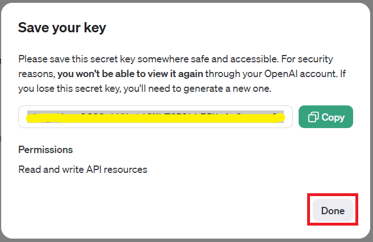Copy the secret key to clipboard
Image resolution: width=373 pixels, height=242 pixels.
[x=326, y=117]
